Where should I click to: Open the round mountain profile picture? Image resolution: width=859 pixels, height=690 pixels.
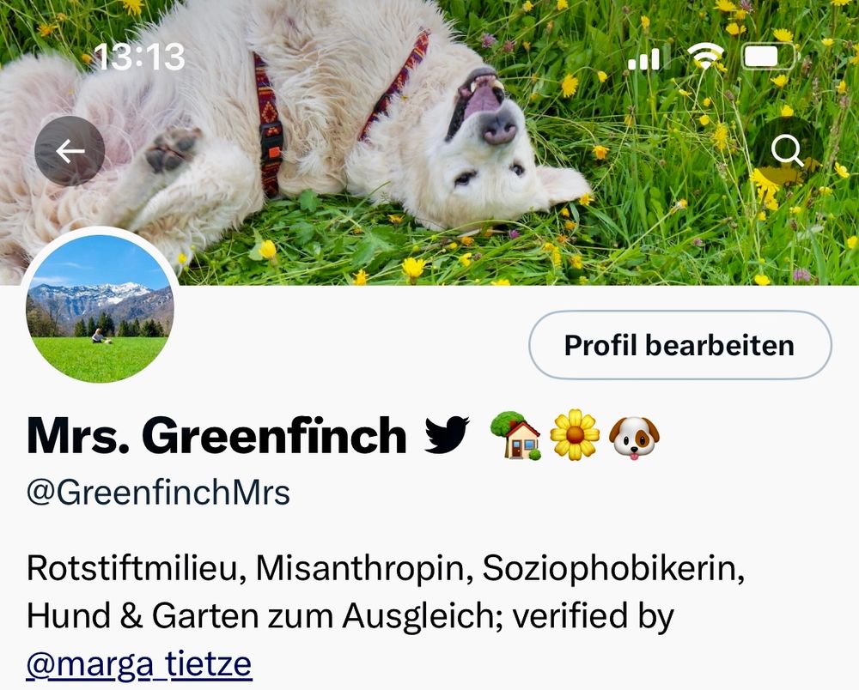click(x=100, y=308)
